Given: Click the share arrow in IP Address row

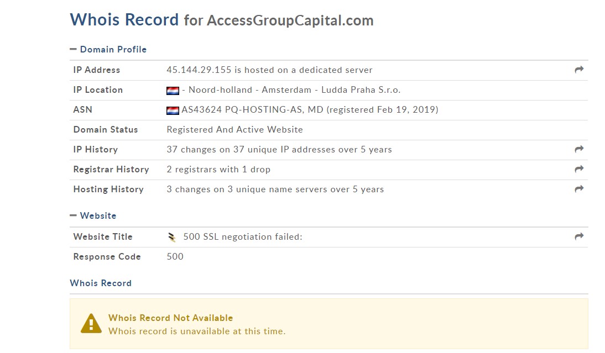Looking at the screenshot, I should coord(579,70).
